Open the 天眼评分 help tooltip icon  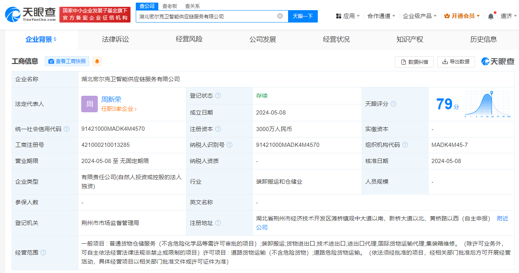coord(393,104)
